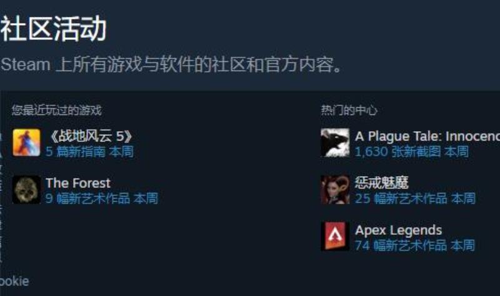Click the 您最近玩过的游戏 section label
Viewport: 500px width, 296px height.
click(57, 111)
